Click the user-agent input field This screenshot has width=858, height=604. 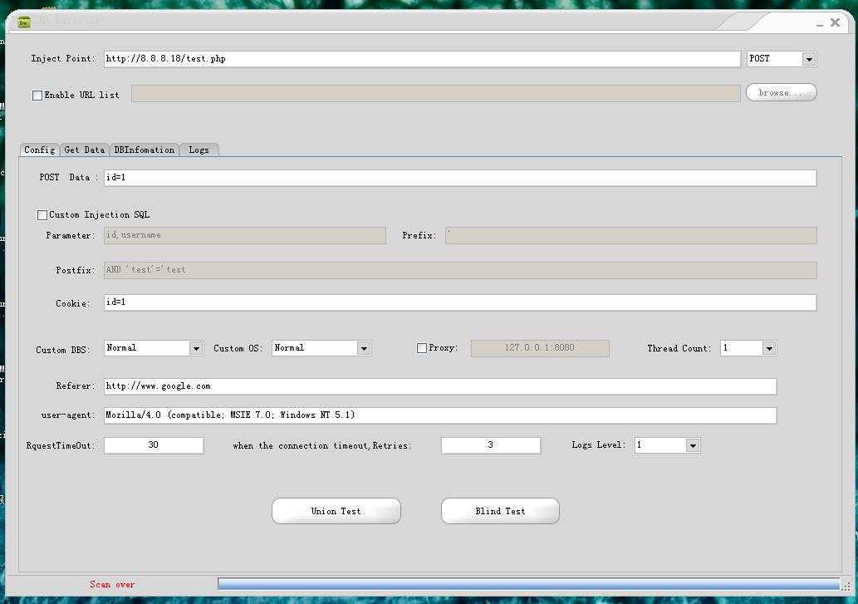pyautogui.click(x=440, y=415)
